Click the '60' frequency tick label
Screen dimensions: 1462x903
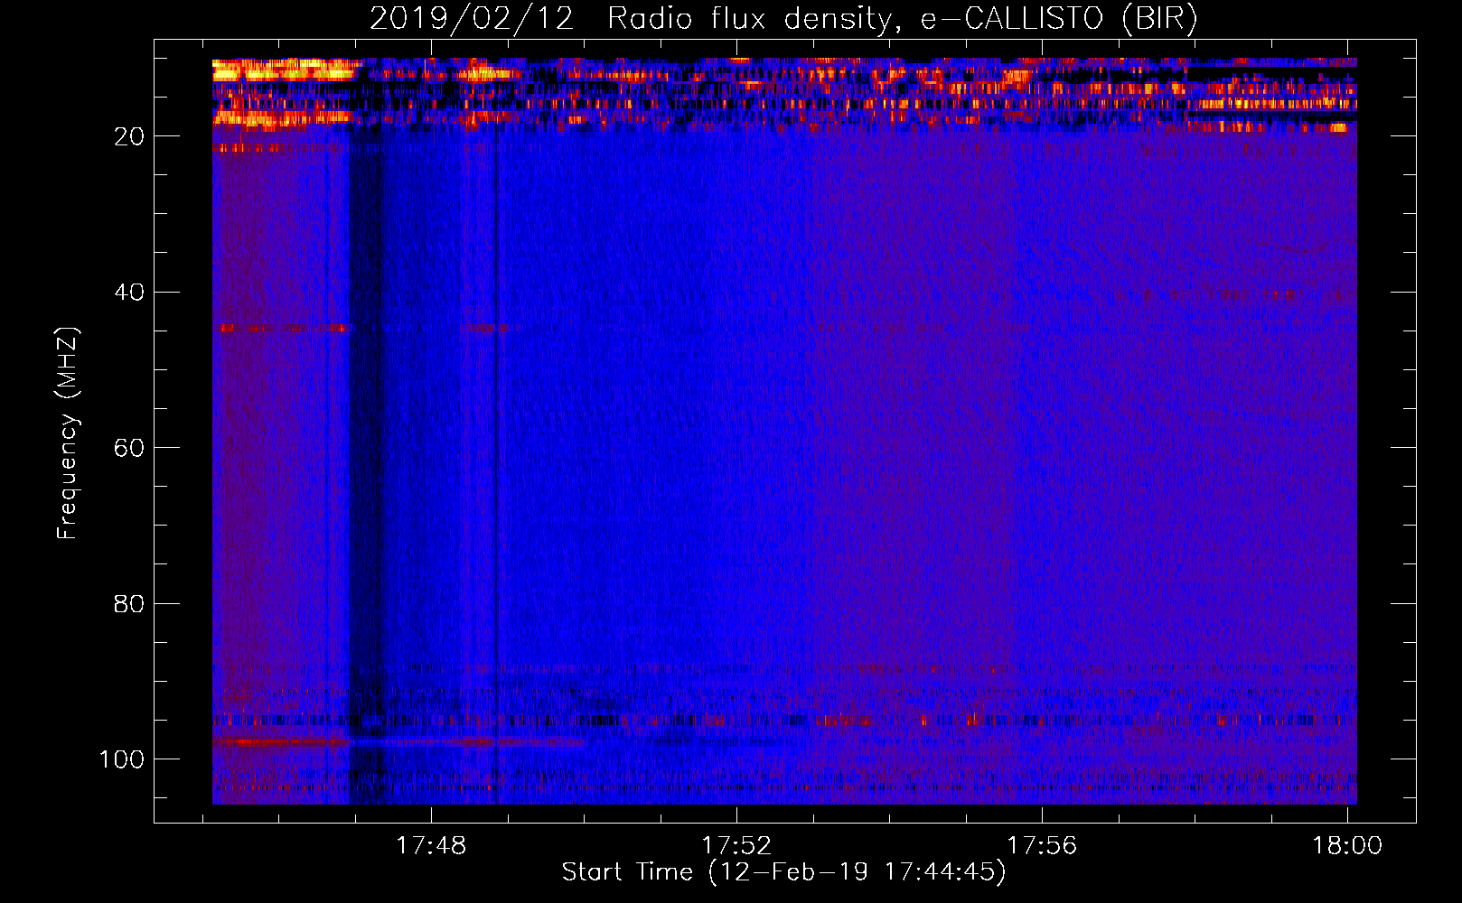[x=129, y=448]
